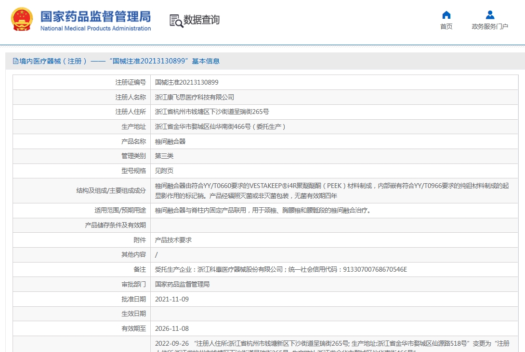This screenshot has height=352, width=525.
Task: Go to 首页 text link
Action: coord(446,26)
